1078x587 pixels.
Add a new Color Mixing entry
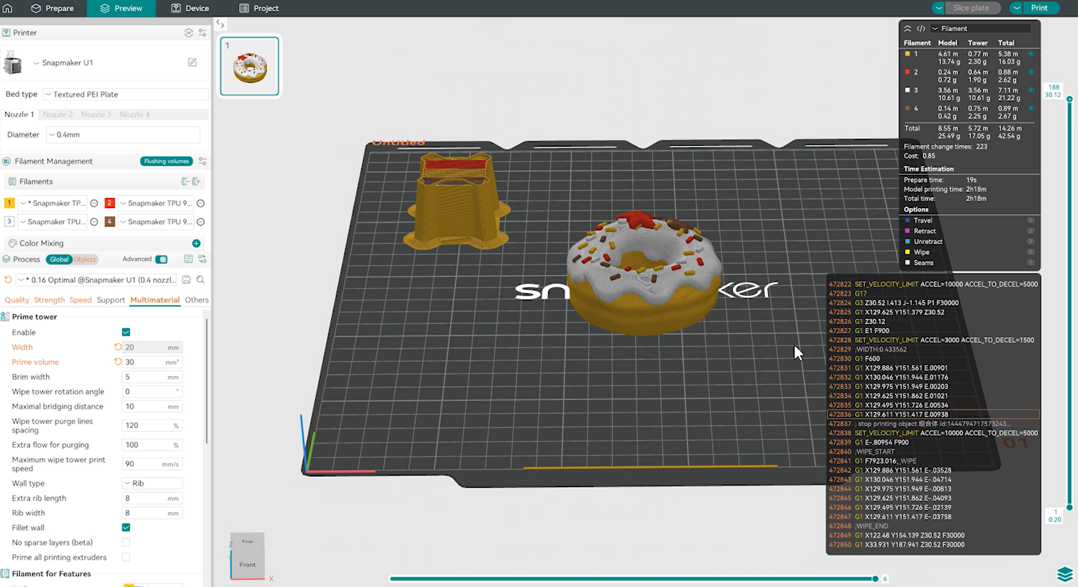196,243
